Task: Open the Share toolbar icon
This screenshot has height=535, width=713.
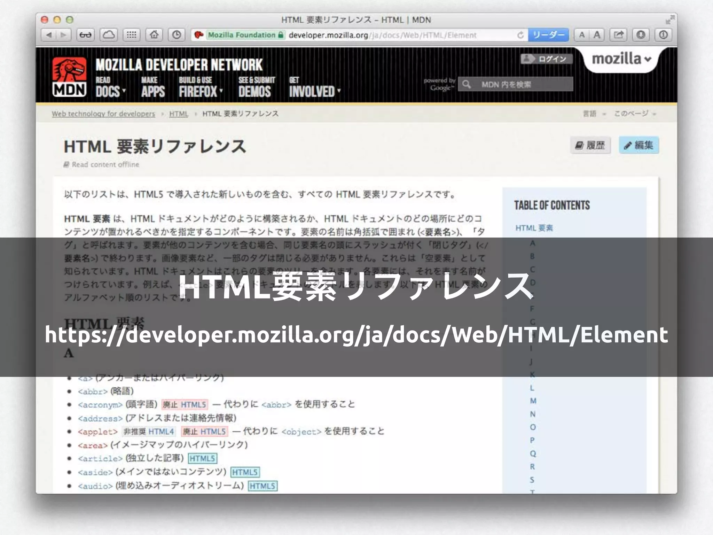Action: (x=619, y=35)
